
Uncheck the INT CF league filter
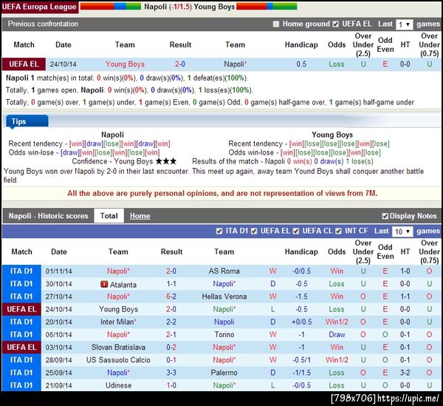point(338,231)
